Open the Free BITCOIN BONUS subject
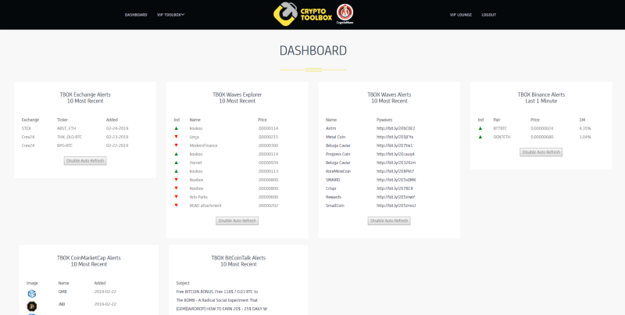Screen dimensions: 625x315 (217, 292)
